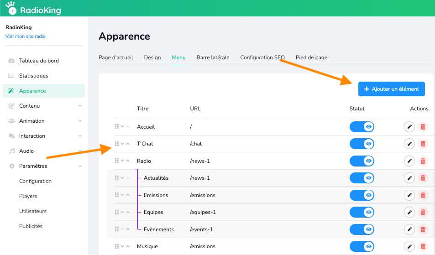Switch to the Design tab
This screenshot has width=435, height=255.
(152, 57)
